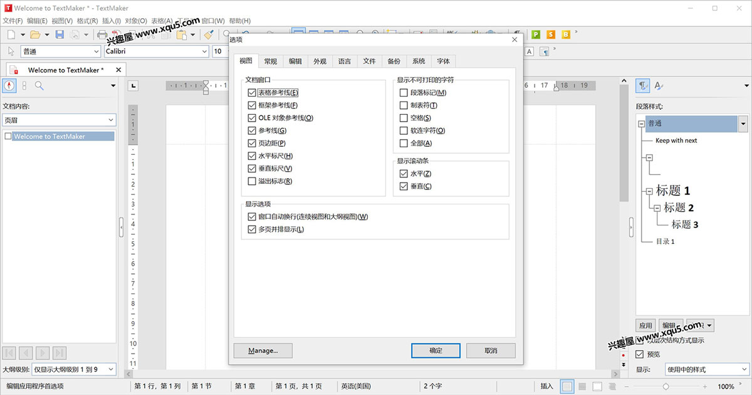
Task: Cancel dialog with 取消 button
Action: (491, 350)
